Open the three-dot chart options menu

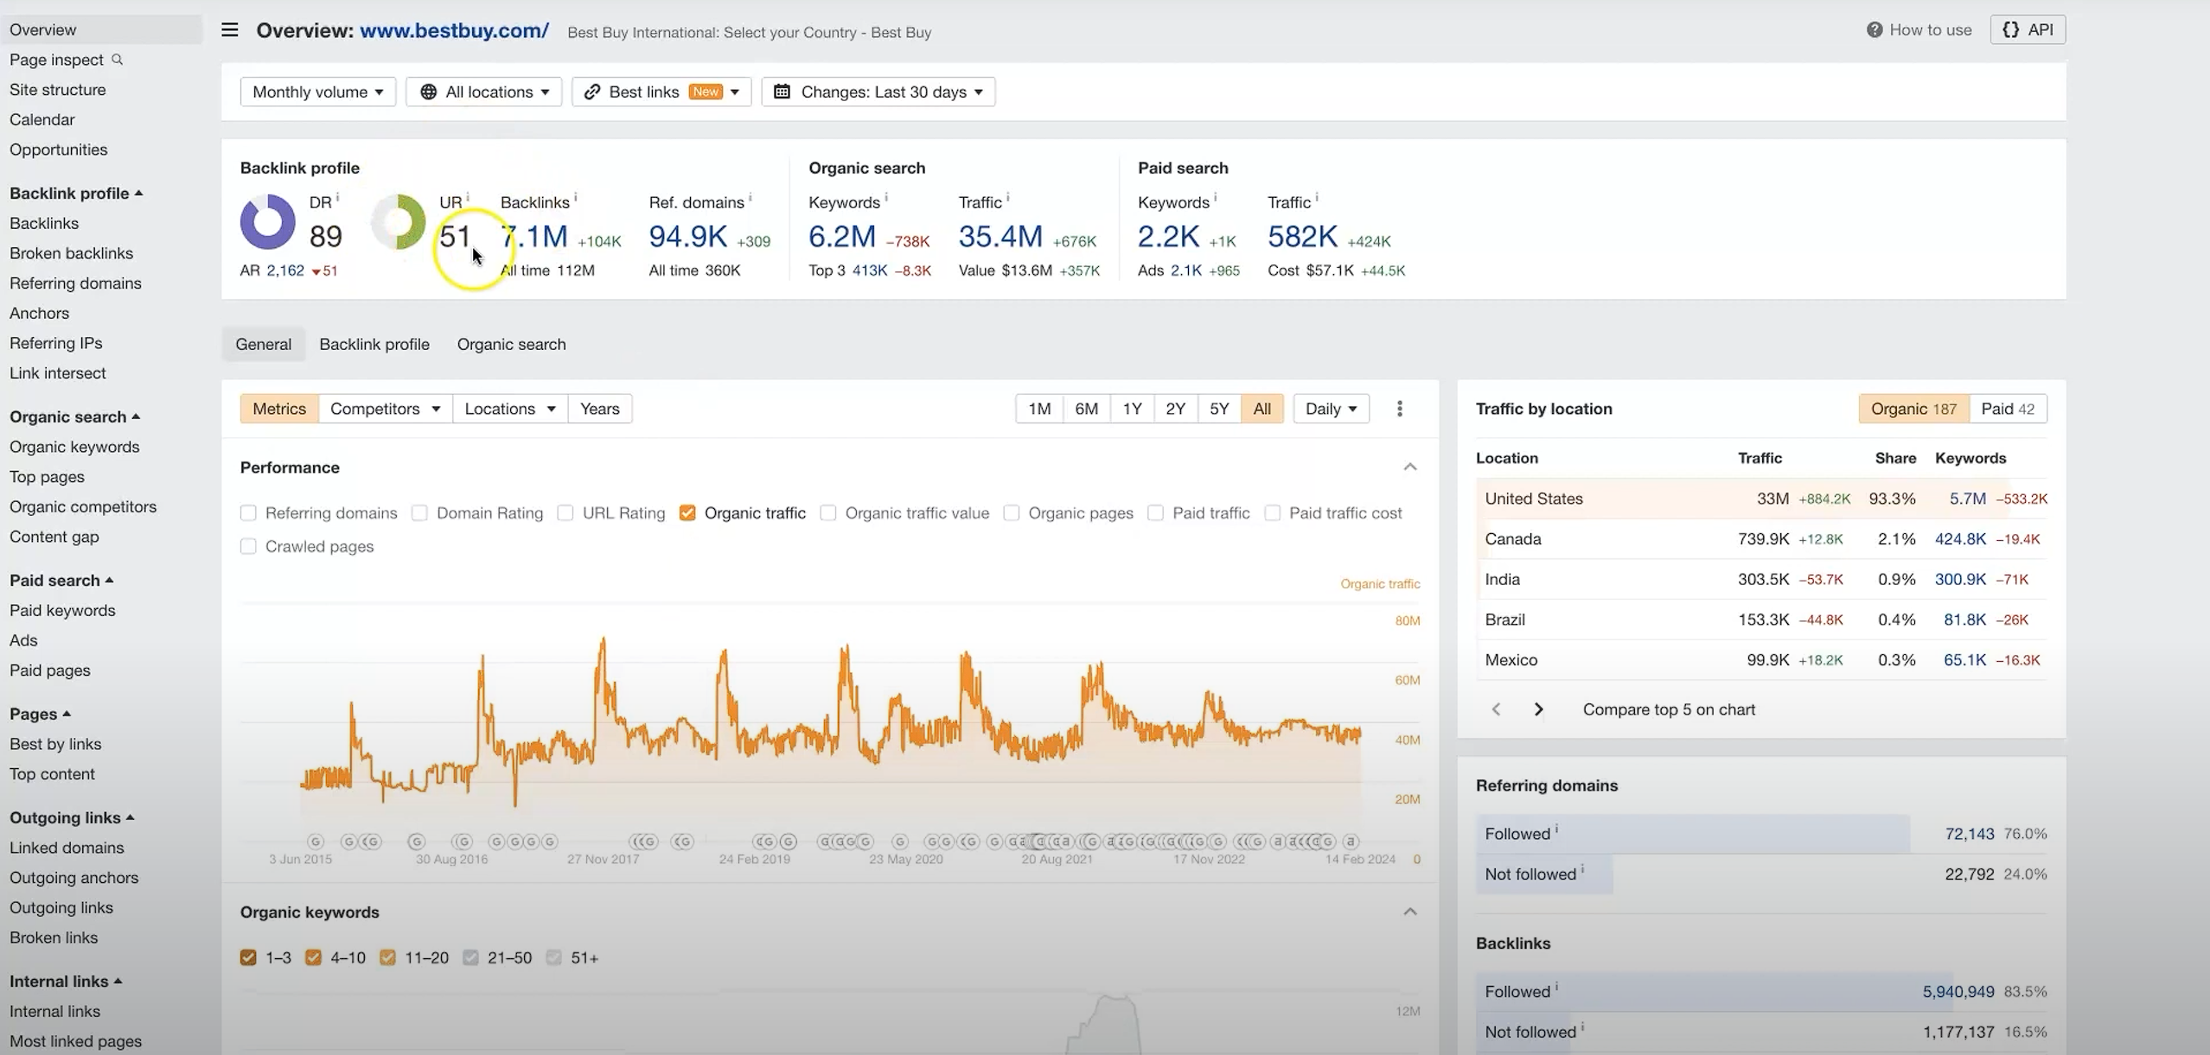[x=1399, y=409]
